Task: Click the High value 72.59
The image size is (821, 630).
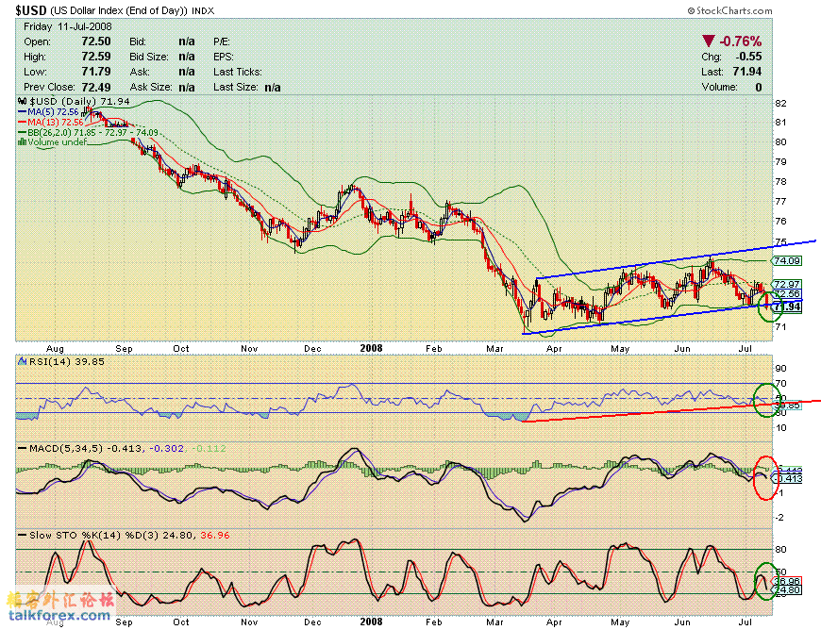Action: click(x=96, y=57)
